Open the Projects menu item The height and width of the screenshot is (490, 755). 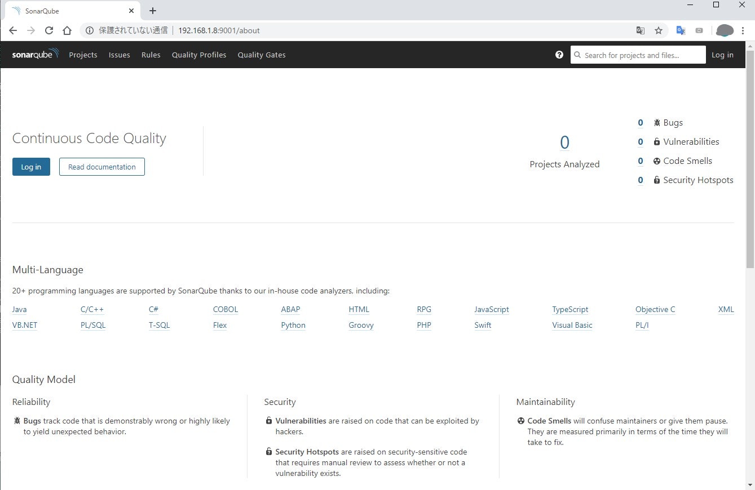[83, 55]
